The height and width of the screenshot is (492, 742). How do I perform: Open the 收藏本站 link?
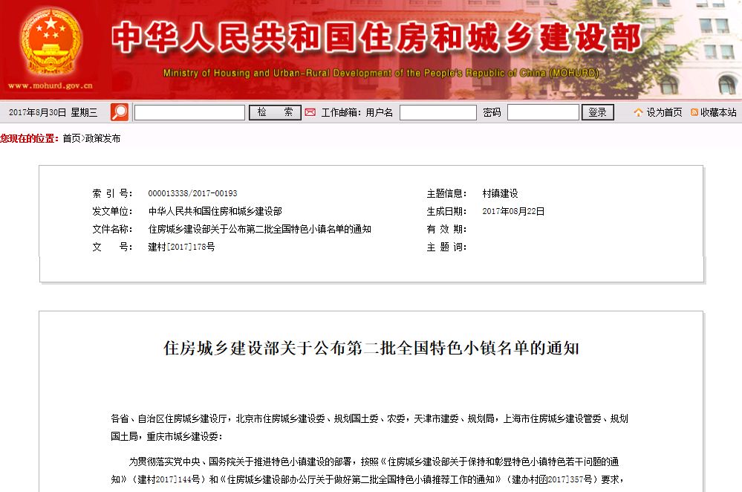pos(718,112)
